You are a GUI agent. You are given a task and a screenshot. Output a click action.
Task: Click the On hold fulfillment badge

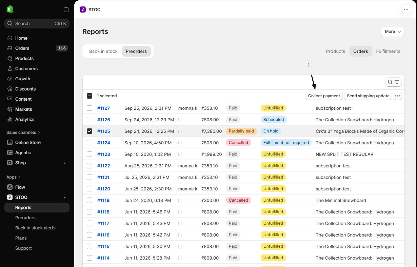coord(271,131)
